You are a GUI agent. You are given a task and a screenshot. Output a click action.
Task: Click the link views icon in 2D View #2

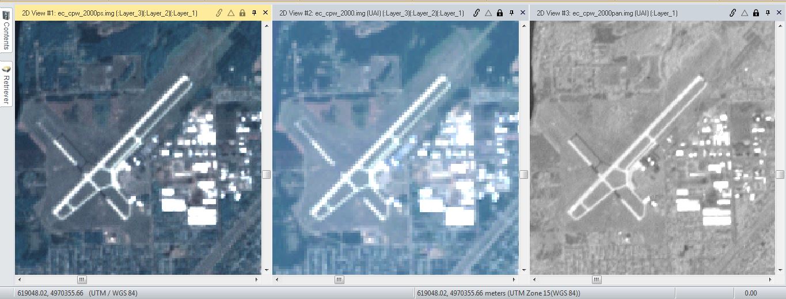click(x=477, y=13)
